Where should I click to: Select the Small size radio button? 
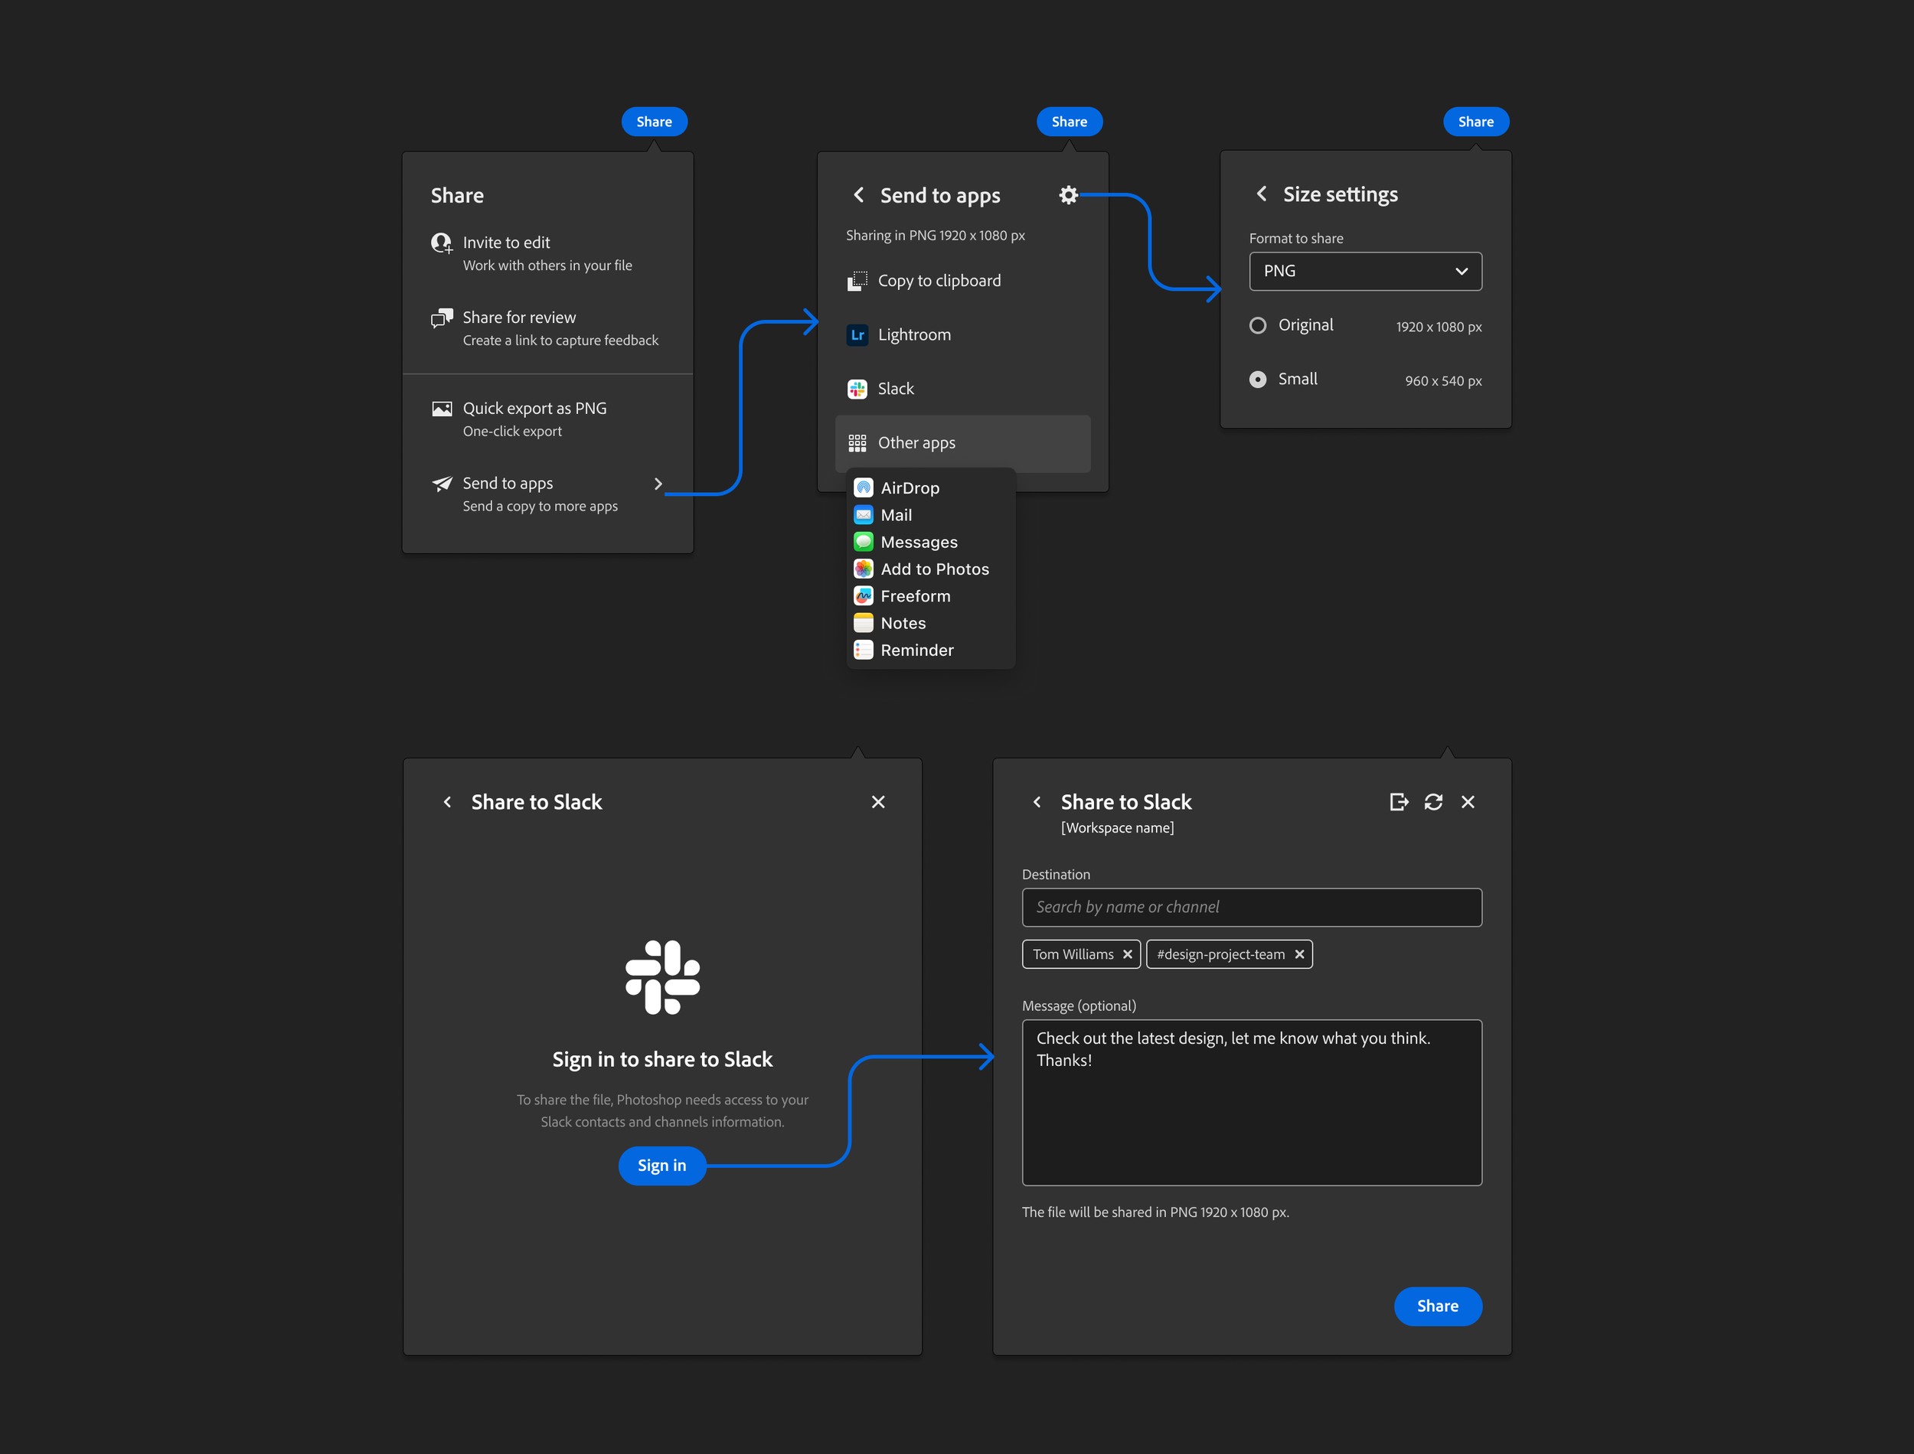(x=1258, y=380)
